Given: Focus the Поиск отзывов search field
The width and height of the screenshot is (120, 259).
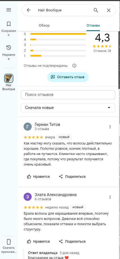Looking at the screenshot, I should [x=68, y=95].
